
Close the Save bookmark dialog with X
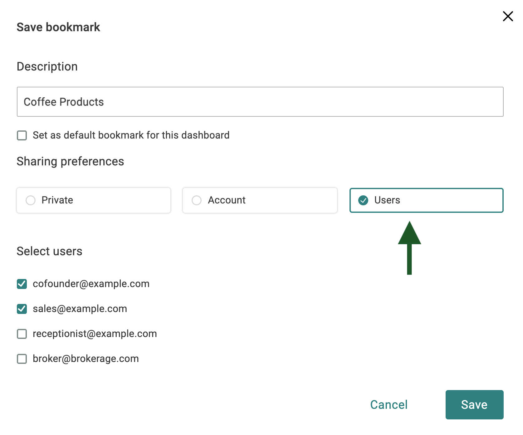[x=508, y=16]
